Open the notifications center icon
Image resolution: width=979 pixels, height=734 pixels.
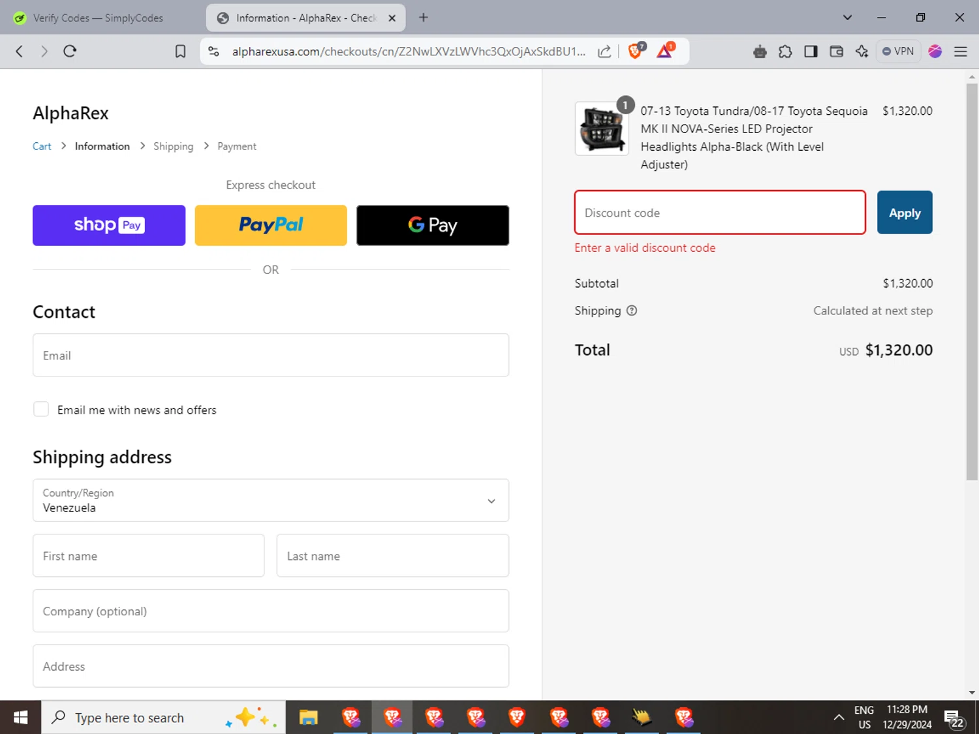(x=954, y=718)
